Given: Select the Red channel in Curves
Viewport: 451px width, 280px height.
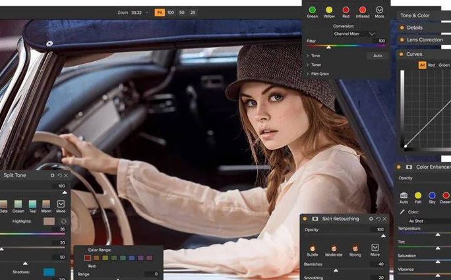Looking at the screenshot, I should [x=431, y=65].
